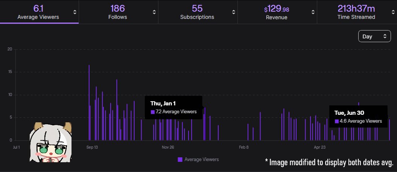The height and width of the screenshot is (172, 397).
Task: Click the 213h37m time streamed value
Action: 356,8
